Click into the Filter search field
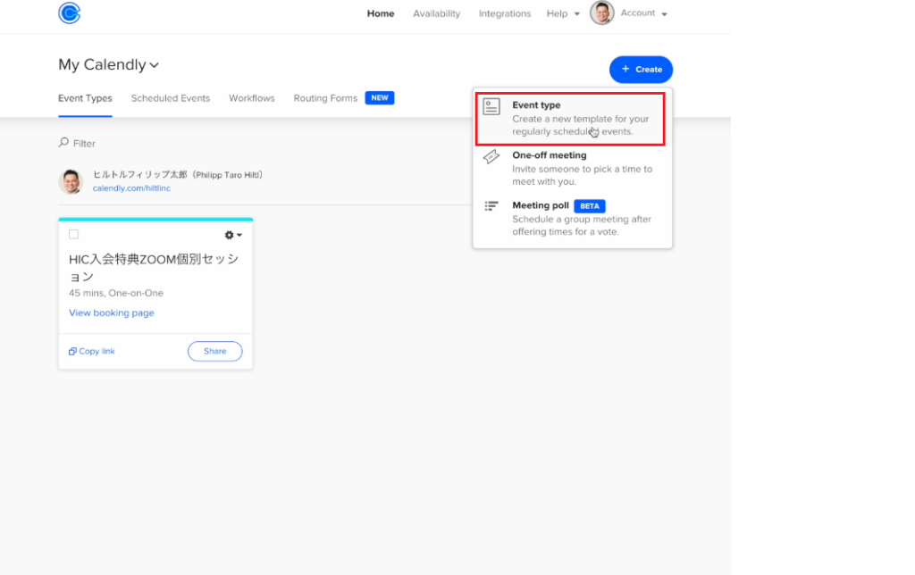 [84, 144]
